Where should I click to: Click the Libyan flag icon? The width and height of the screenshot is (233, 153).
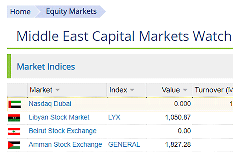pyautogui.click(x=14, y=118)
